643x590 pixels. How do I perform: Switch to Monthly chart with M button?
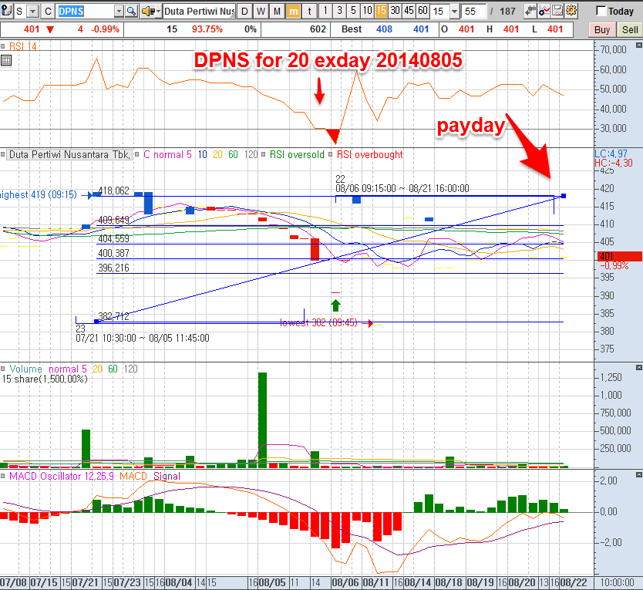[278, 11]
